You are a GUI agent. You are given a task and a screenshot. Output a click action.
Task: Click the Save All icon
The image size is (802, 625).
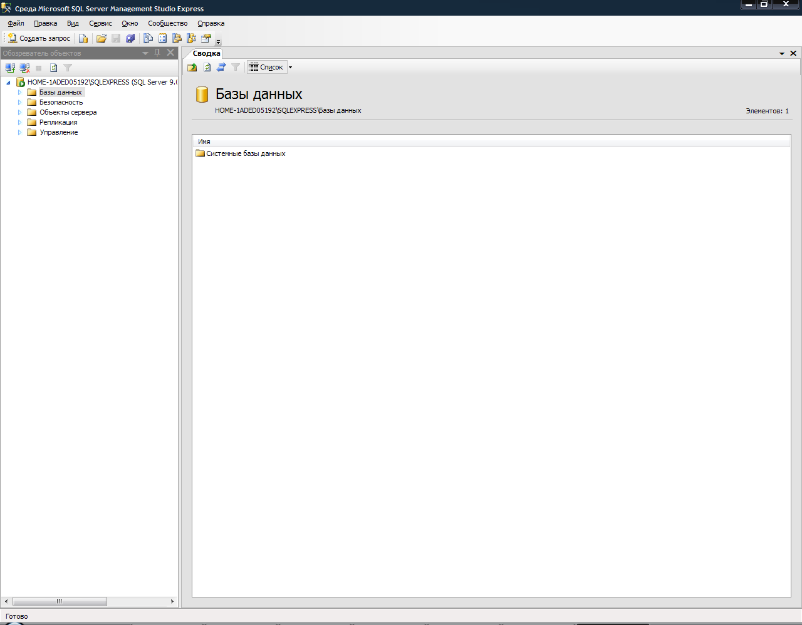[x=130, y=38]
